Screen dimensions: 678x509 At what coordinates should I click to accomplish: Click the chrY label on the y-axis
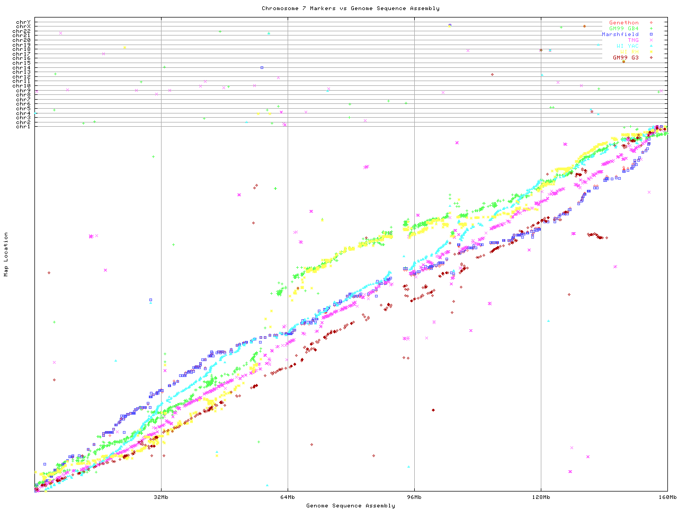(23, 22)
